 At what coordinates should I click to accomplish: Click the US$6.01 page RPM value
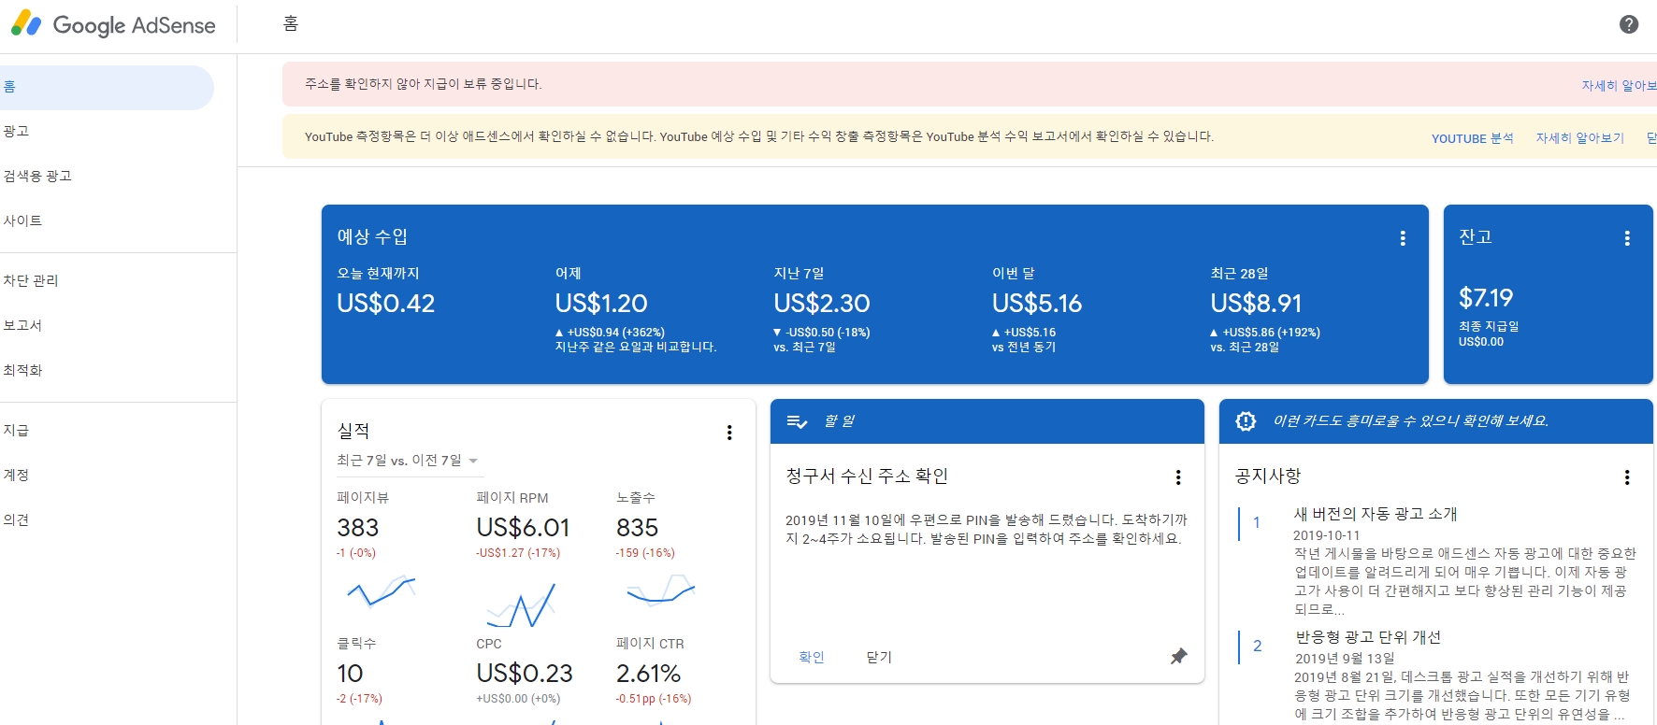pyautogui.click(x=523, y=528)
